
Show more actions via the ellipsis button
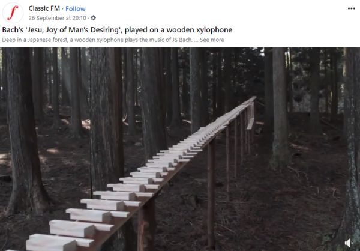coord(351,8)
